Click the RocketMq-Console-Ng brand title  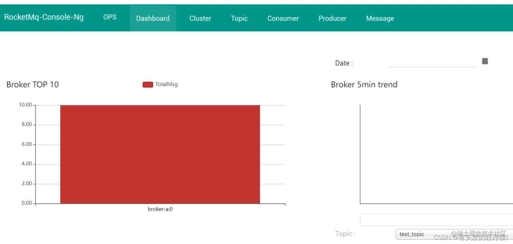(44, 17)
